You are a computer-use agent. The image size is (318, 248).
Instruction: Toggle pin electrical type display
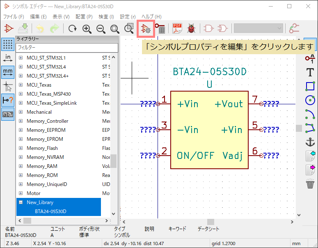pos(8,100)
